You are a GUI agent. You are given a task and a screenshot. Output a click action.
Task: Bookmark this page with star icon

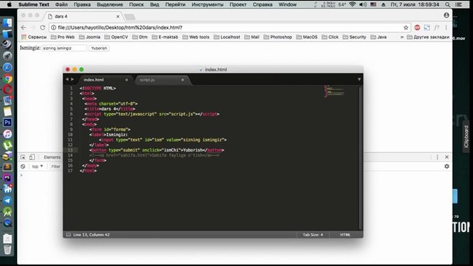click(406, 27)
